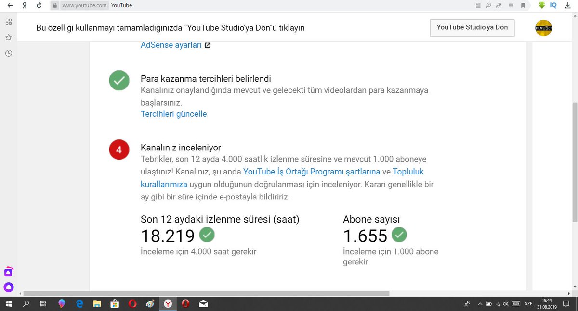578x311 pixels.
Task: Open history clock in the sidebar
Action: (8, 53)
